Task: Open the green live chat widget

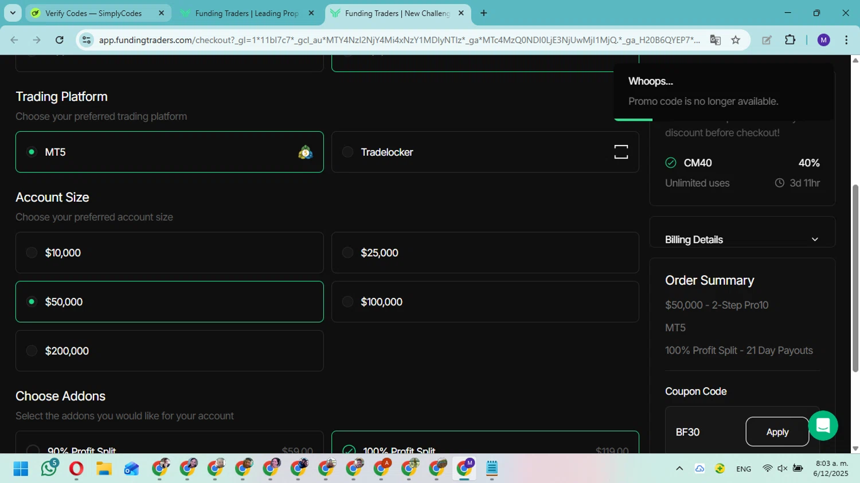Action: click(x=823, y=426)
